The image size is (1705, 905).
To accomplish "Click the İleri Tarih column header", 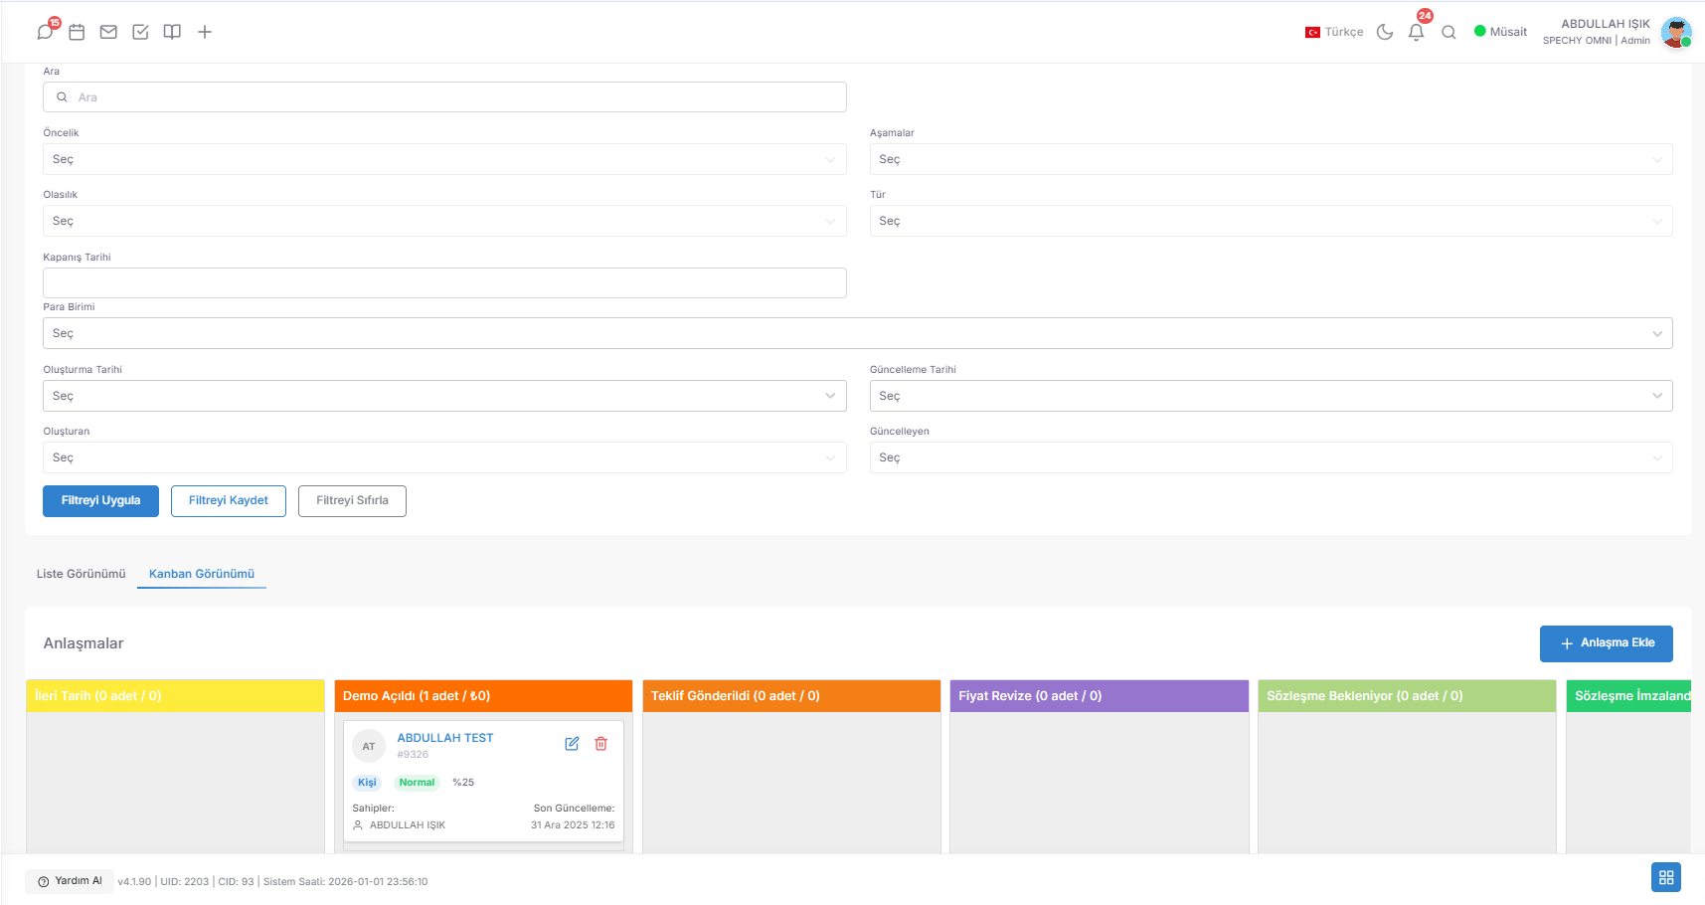I will tap(175, 696).
